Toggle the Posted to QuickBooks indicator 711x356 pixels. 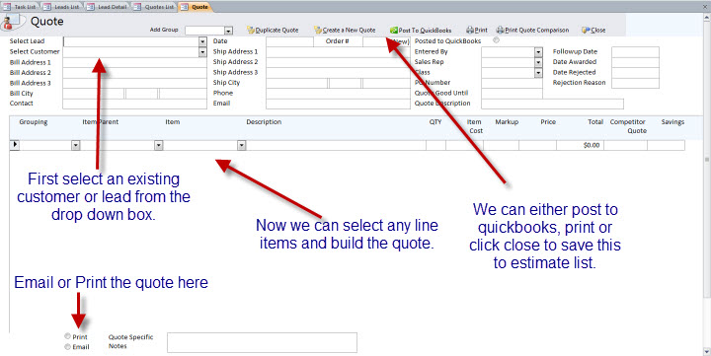[496, 40]
